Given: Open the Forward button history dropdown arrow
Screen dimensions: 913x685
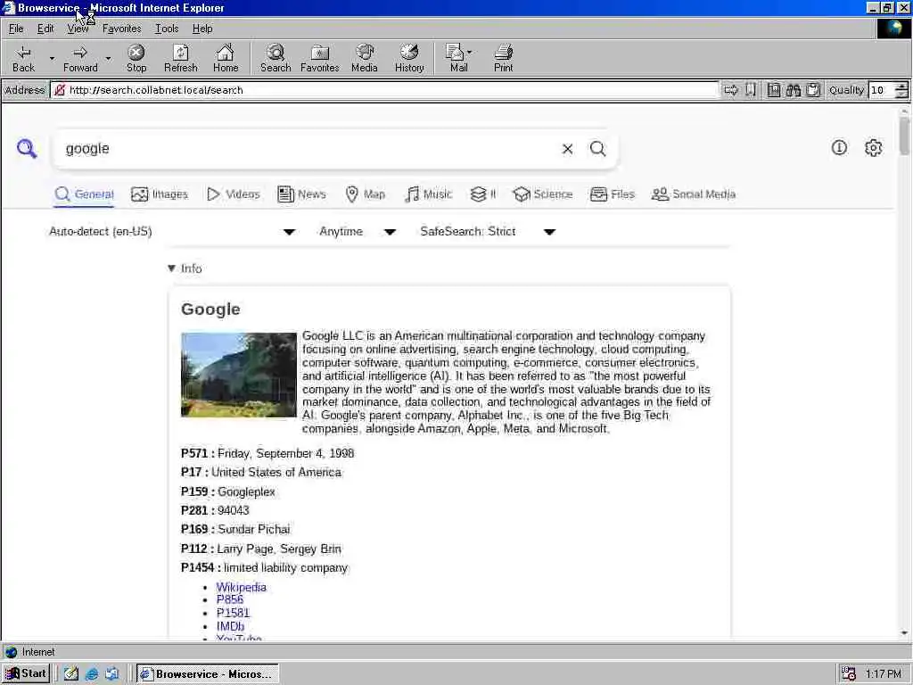Looking at the screenshot, I should 108,58.
